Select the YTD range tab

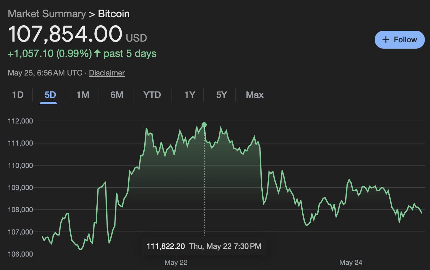point(152,95)
